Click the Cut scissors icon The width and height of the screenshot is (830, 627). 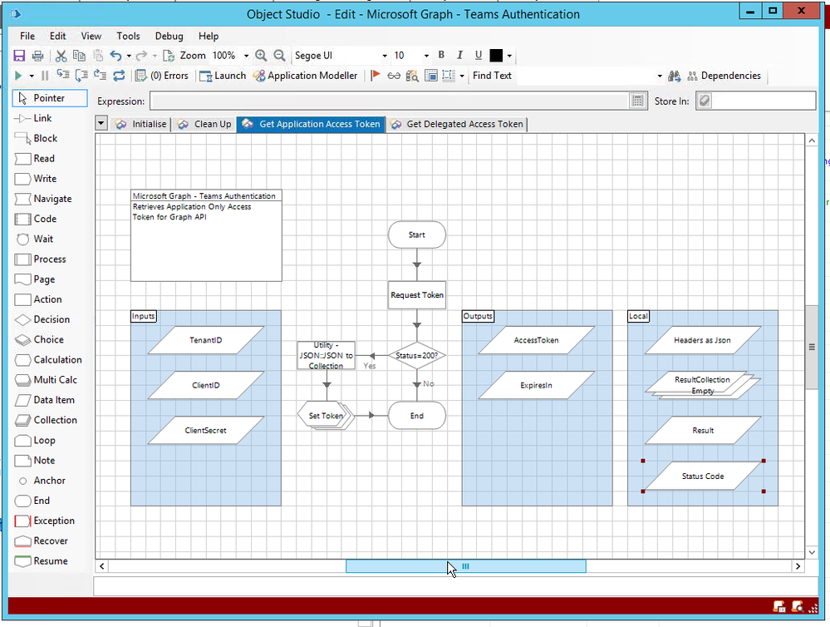click(61, 56)
